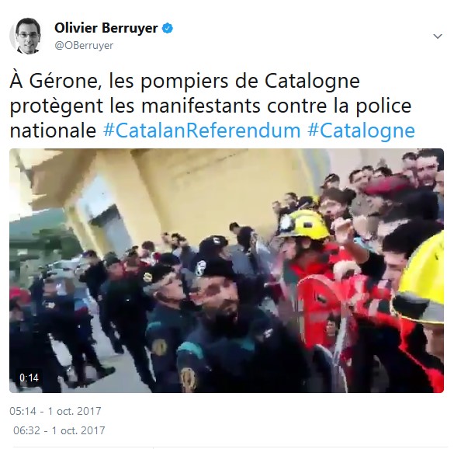The height and width of the screenshot is (449, 461).
Task: Click the large yellow helmet at video's right edge
Action: tap(421, 283)
